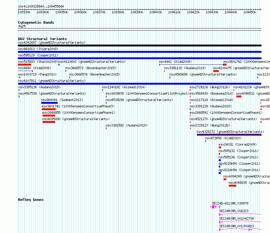Open nsv4101475 variant label
Image resolution: width=270 pixels, height=233 pixels.
(x=241, y=68)
